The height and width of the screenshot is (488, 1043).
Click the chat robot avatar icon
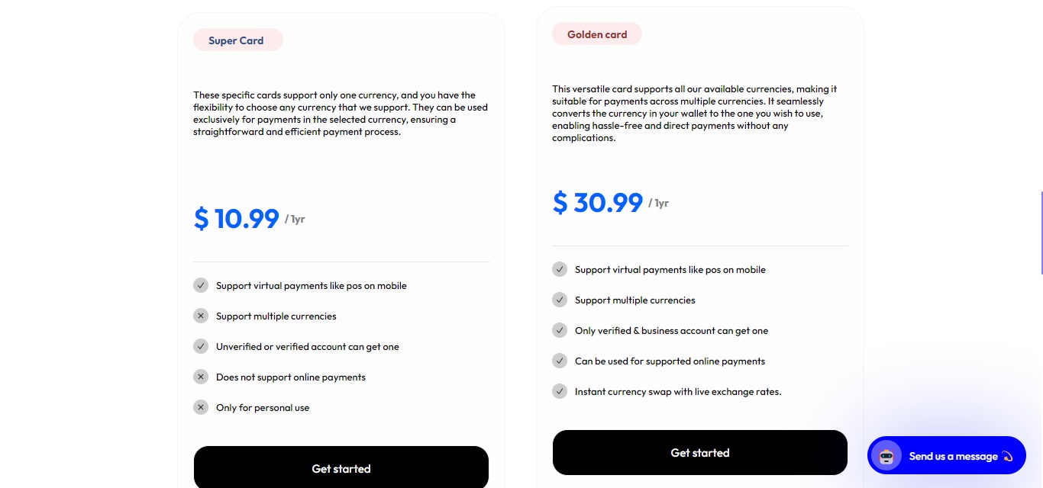(886, 456)
